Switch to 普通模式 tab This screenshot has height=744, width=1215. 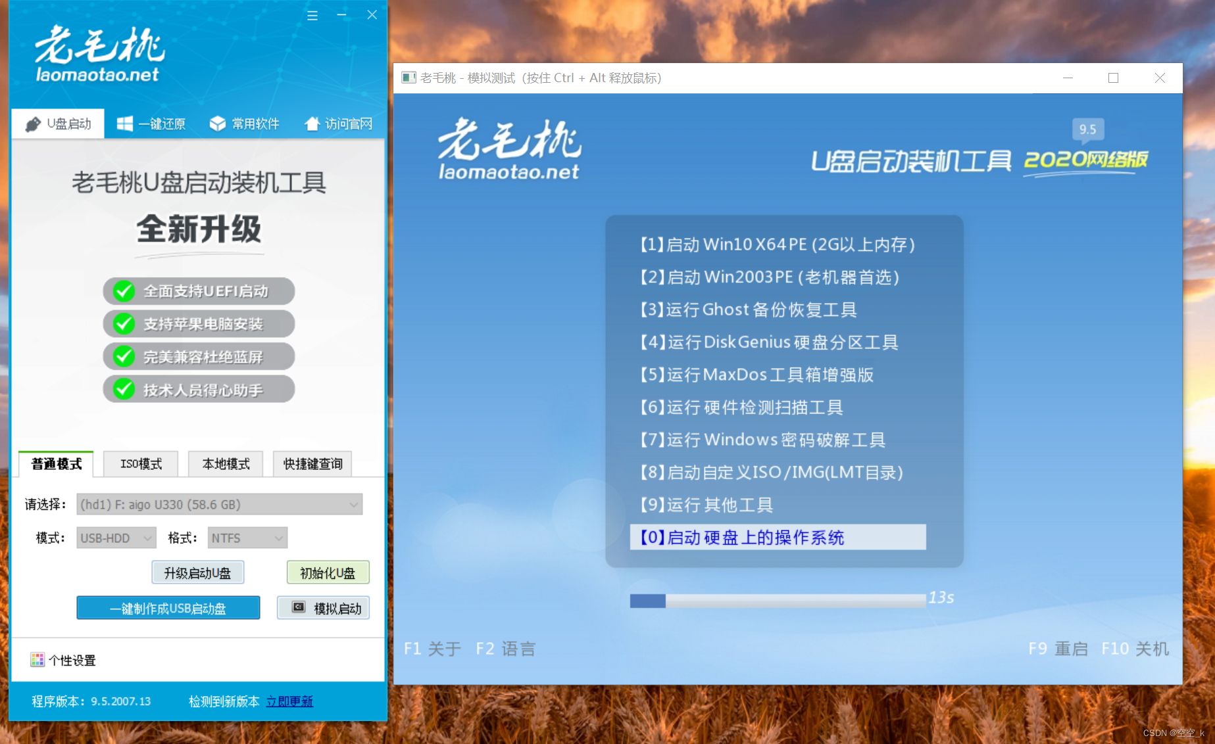[57, 464]
